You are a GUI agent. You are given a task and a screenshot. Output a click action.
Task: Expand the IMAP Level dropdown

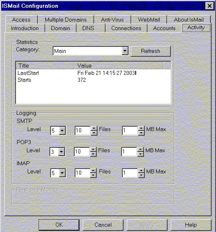coord(62,173)
